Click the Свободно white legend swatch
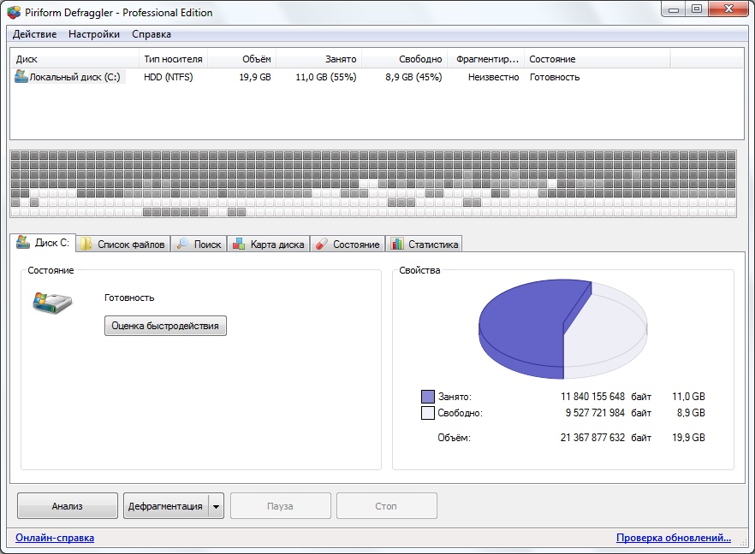The height and width of the screenshot is (554, 755). (428, 413)
